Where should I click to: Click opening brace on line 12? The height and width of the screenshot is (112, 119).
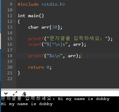click(19, 21)
